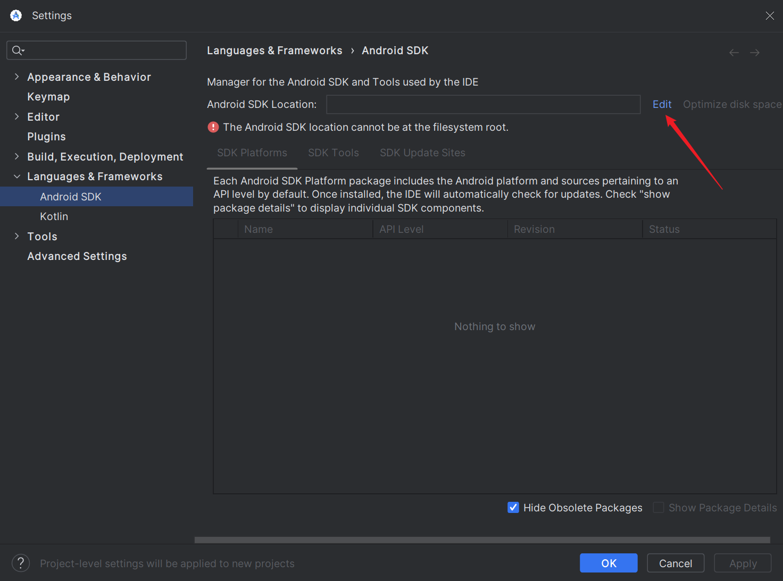Select Keymap in settings tree
The height and width of the screenshot is (581, 783).
click(x=48, y=97)
